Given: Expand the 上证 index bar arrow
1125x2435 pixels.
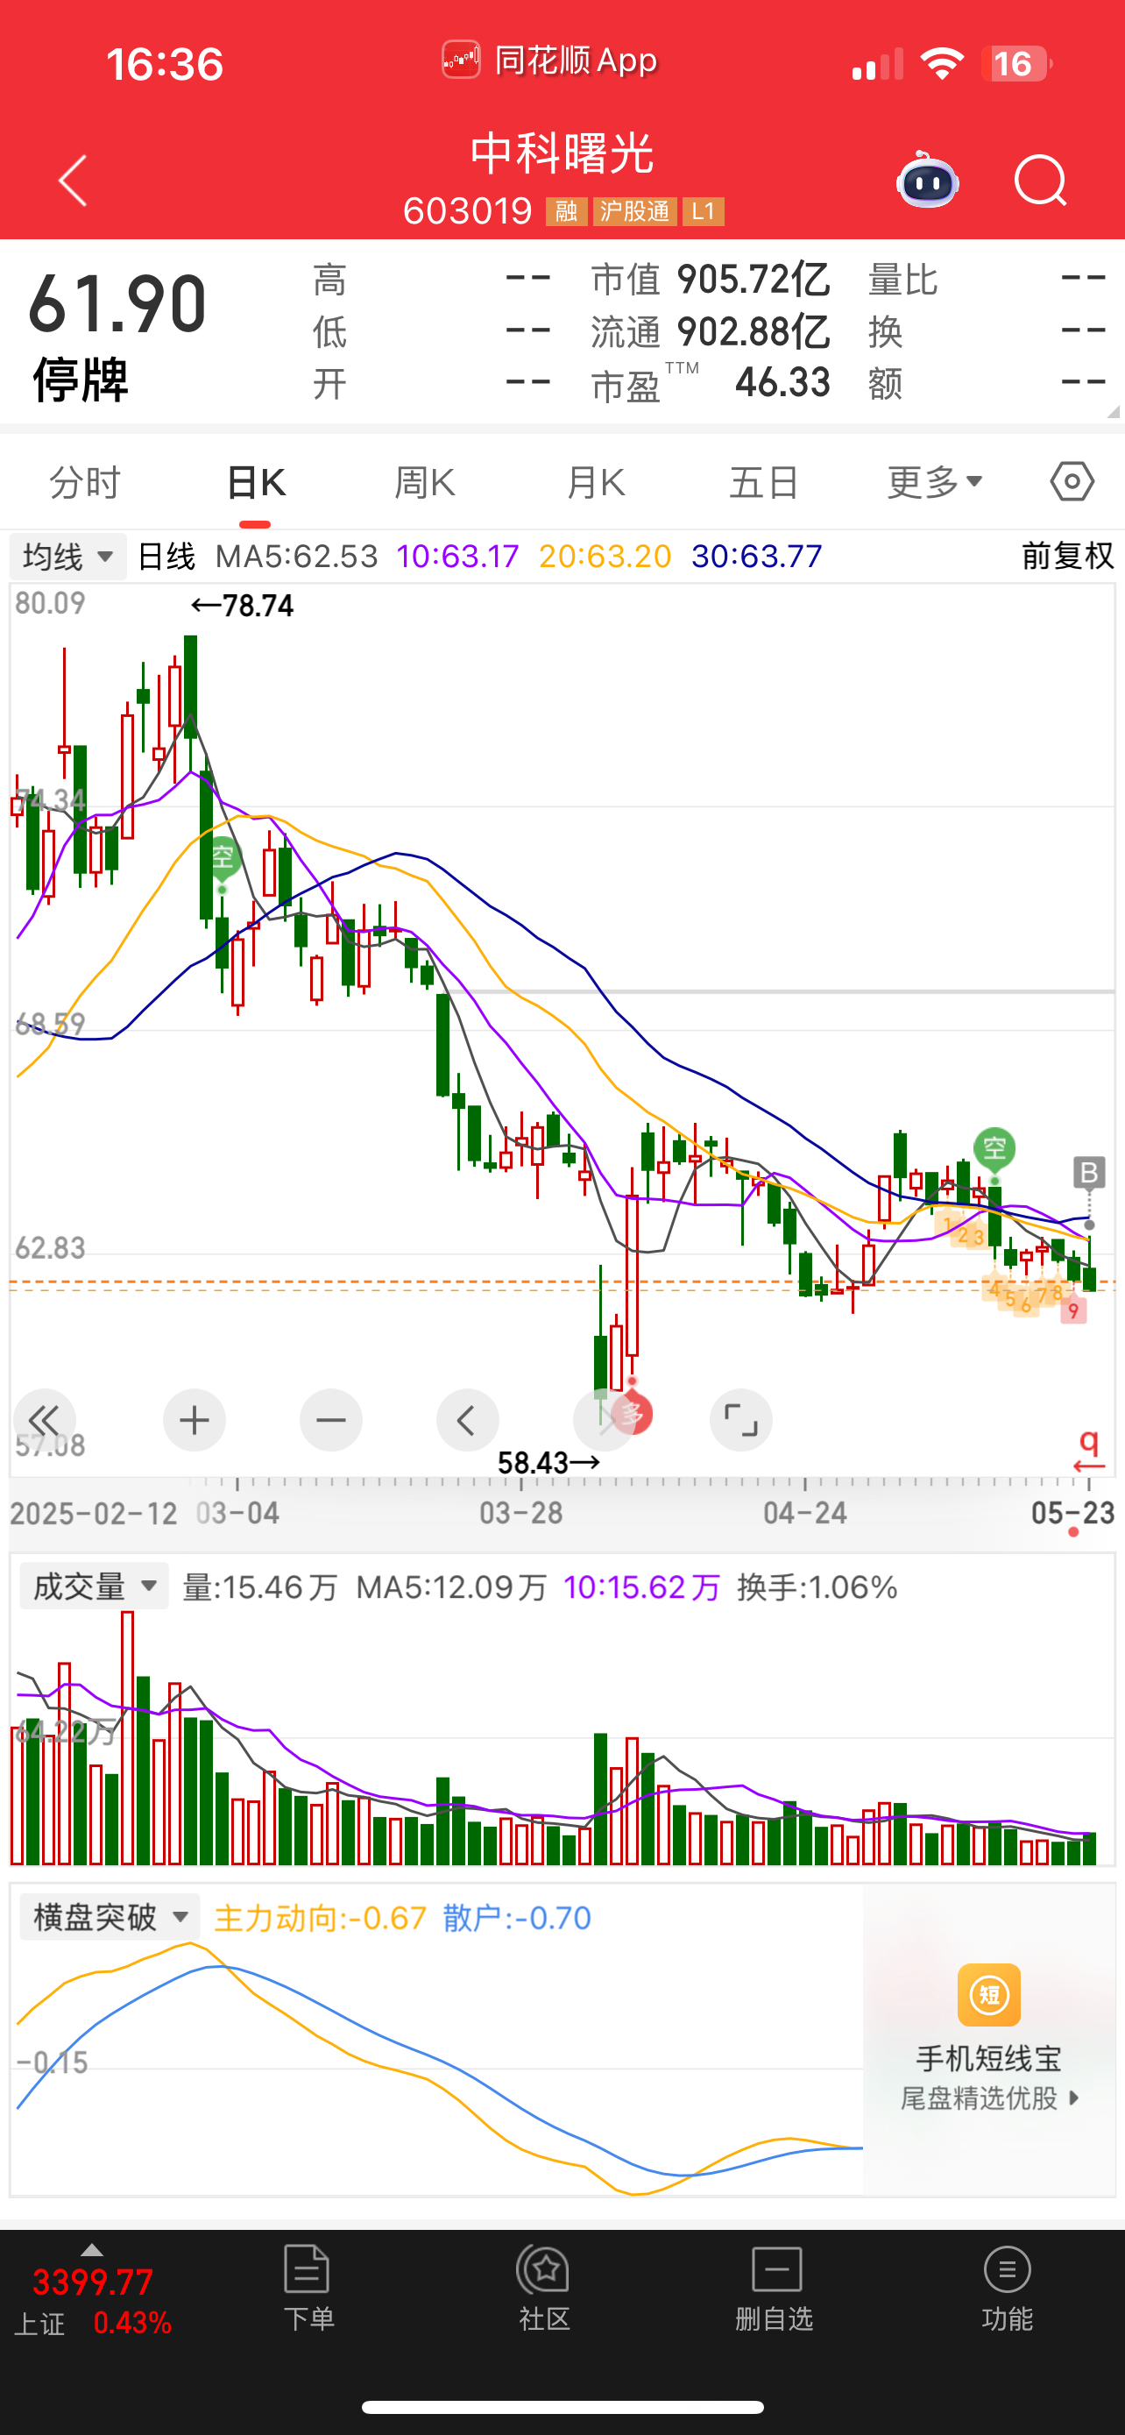Looking at the screenshot, I should (92, 2250).
